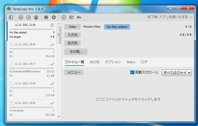Image resolution: width=198 pixels, height=126 pixels.
Task: Click green checkmark on 20:45 task
Action: tap(52, 103)
